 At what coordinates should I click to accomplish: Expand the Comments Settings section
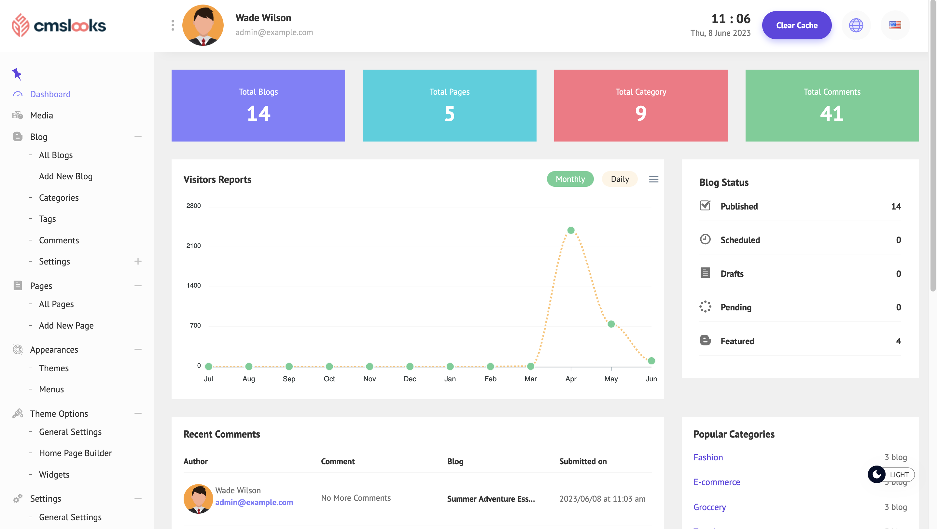138,261
